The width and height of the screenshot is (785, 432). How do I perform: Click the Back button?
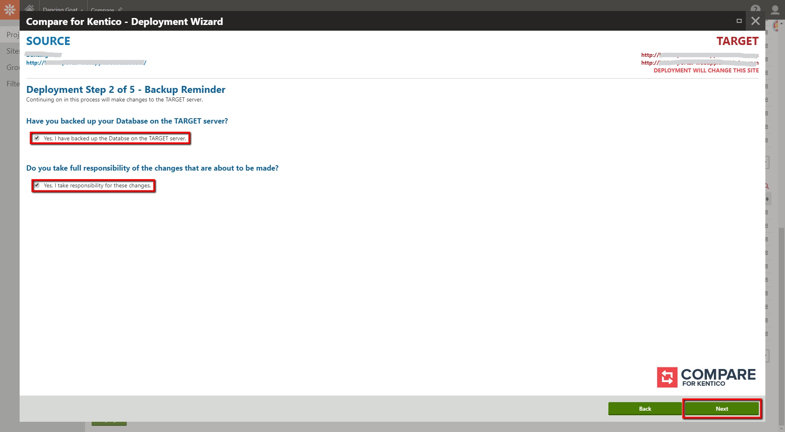tap(645, 409)
